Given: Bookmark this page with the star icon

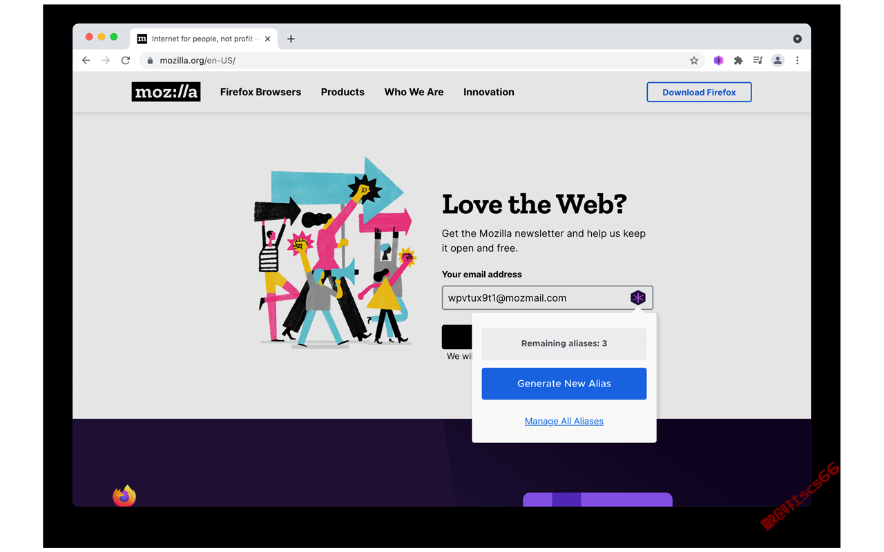Looking at the screenshot, I should (694, 61).
